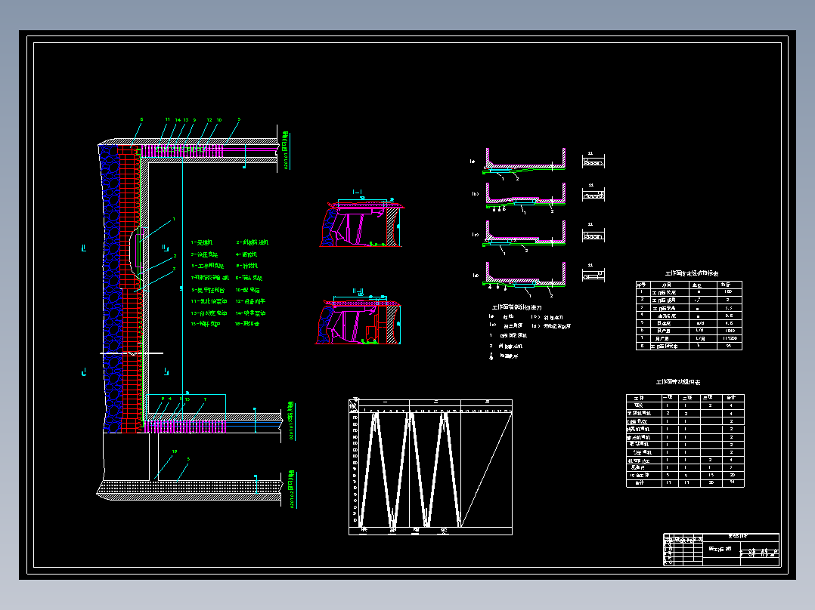Screen dimensions: 815x610
Task: Select green legend entry starting with 1-
Action: coord(202,242)
